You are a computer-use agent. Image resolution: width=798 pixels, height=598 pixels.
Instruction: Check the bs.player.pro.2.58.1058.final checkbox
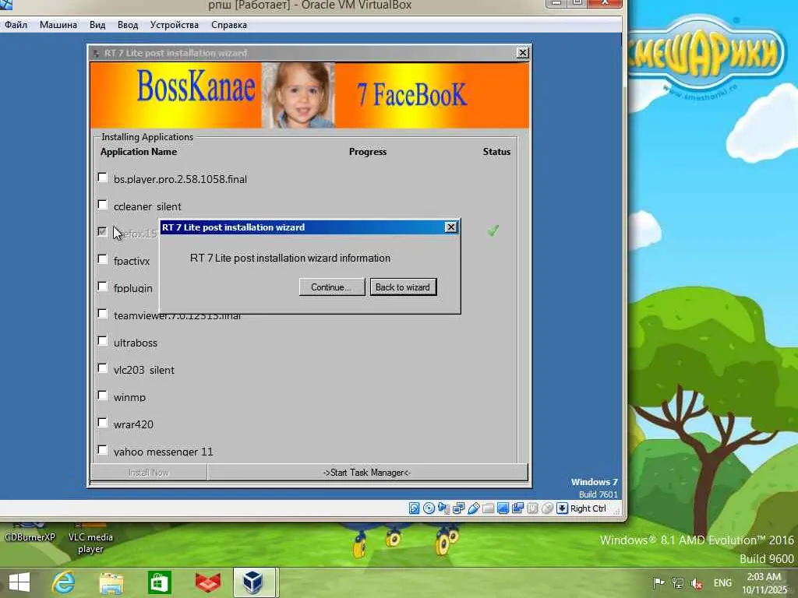[102, 177]
